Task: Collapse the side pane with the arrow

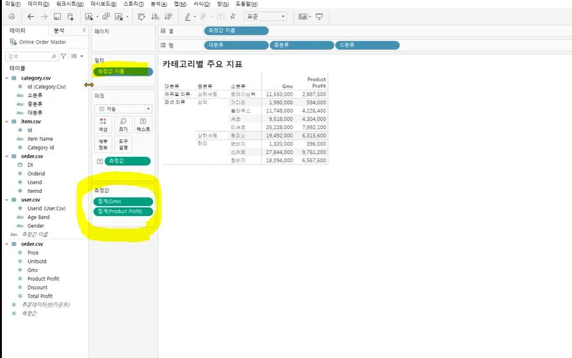Action: click(84, 31)
